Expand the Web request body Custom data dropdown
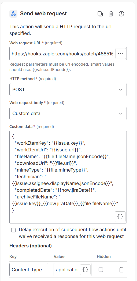137x281 pixels. 68,113
